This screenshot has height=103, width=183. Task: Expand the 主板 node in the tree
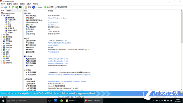click(x=2, y=35)
